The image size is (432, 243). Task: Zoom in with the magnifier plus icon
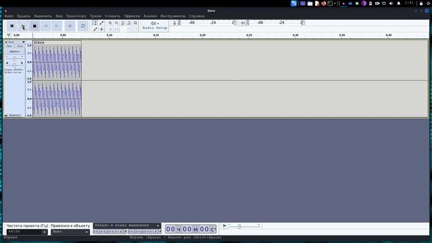click(x=110, y=23)
